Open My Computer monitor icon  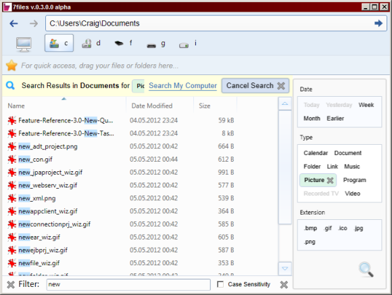(24, 44)
